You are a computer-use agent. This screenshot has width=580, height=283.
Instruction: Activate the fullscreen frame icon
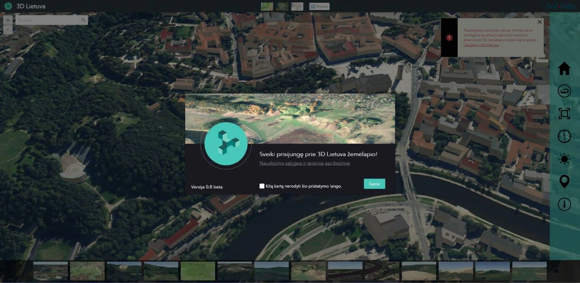[564, 114]
